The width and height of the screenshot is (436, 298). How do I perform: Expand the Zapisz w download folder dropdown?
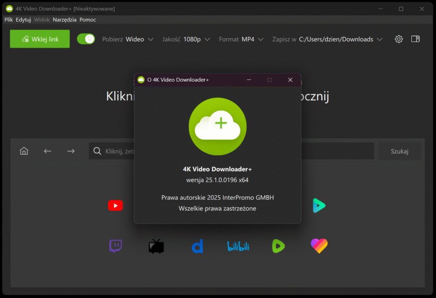point(327,39)
